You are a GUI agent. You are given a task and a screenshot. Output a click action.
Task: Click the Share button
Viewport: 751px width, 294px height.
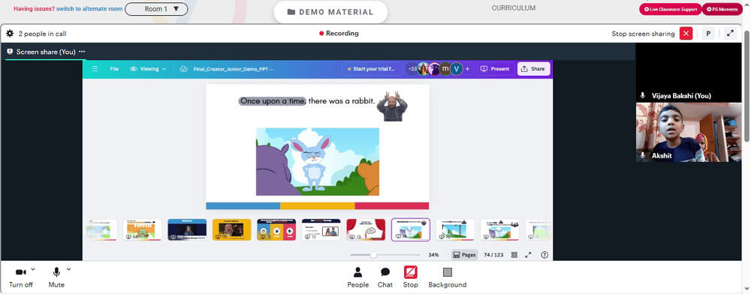click(x=533, y=69)
